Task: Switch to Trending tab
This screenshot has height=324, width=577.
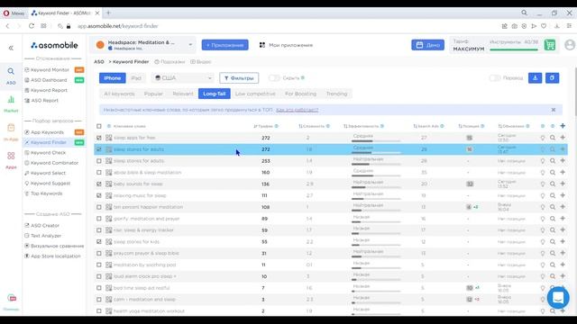Action: pyautogui.click(x=336, y=94)
